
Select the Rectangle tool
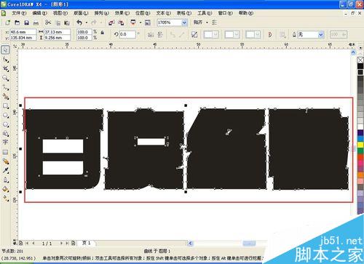(5, 106)
